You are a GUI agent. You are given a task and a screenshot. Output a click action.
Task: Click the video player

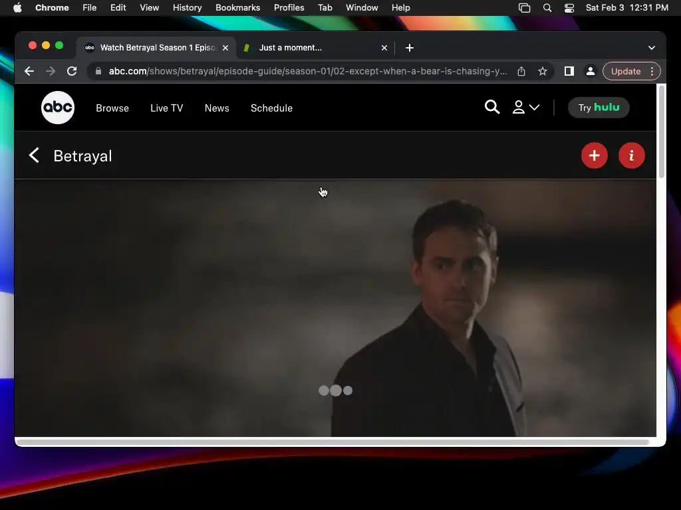coord(335,308)
